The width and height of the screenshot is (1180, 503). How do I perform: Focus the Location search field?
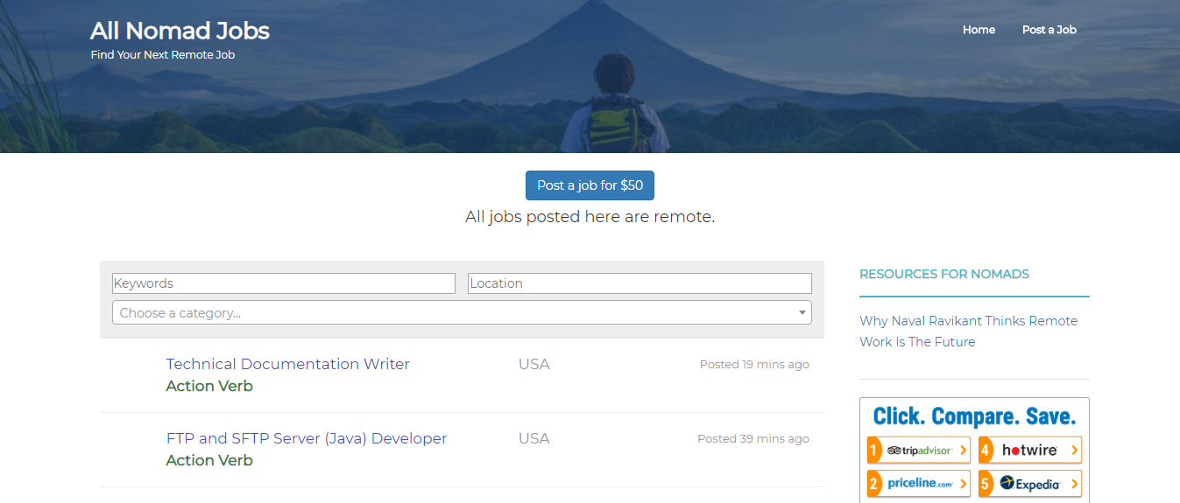click(639, 283)
